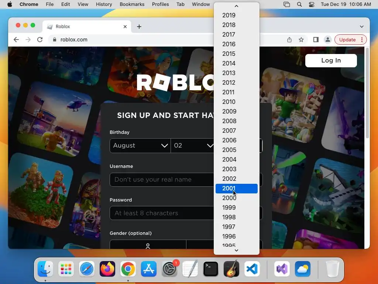Select 2015 in the year list
The width and height of the screenshot is (378, 284).
coord(237,54)
